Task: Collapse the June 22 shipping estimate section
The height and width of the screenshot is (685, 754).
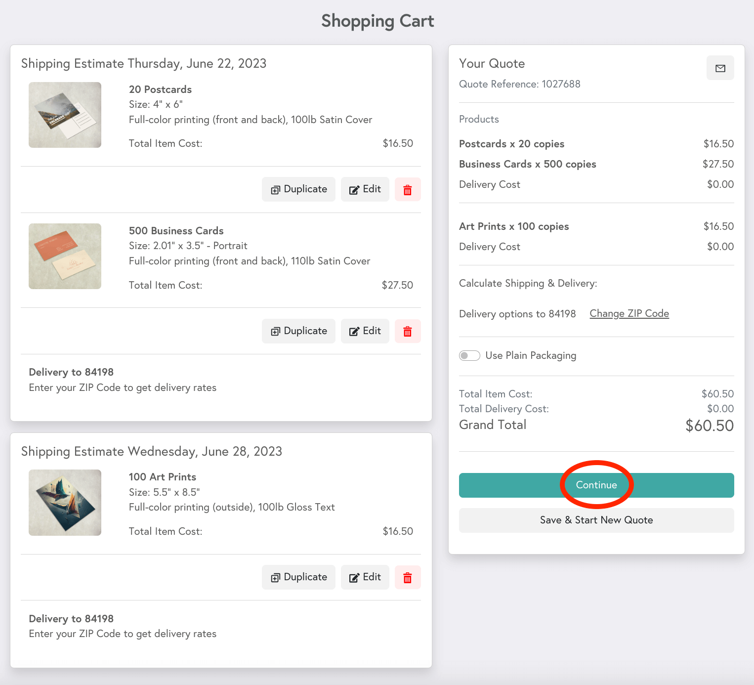Action: point(143,63)
